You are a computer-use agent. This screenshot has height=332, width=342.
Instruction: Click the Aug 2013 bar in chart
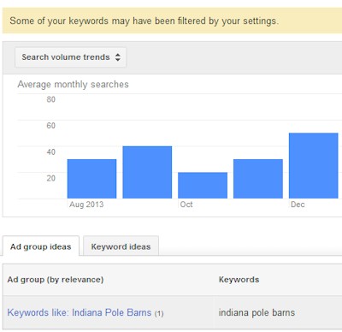tap(91, 179)
